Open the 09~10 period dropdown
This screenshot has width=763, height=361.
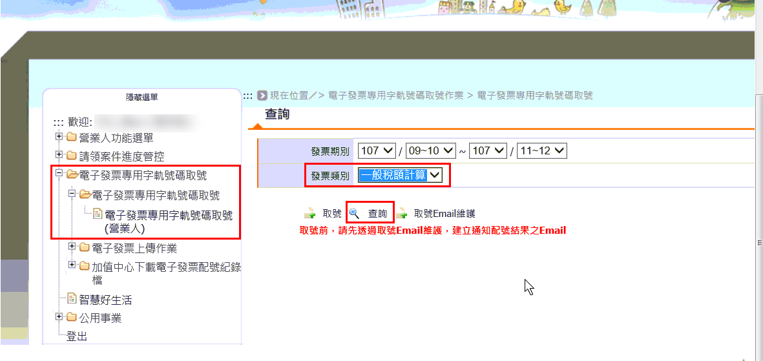[x=431, y=151]
